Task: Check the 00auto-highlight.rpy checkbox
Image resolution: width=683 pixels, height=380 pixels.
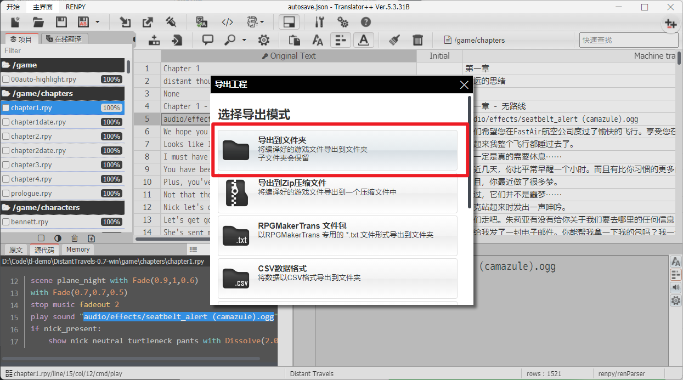Action: point(6,80)
